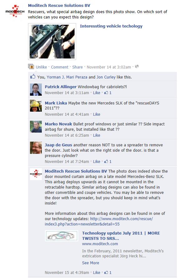Viewport: 180px width, 278px height.
Task: Open the airbag door photo thumbnail
Action: [52, 42]
